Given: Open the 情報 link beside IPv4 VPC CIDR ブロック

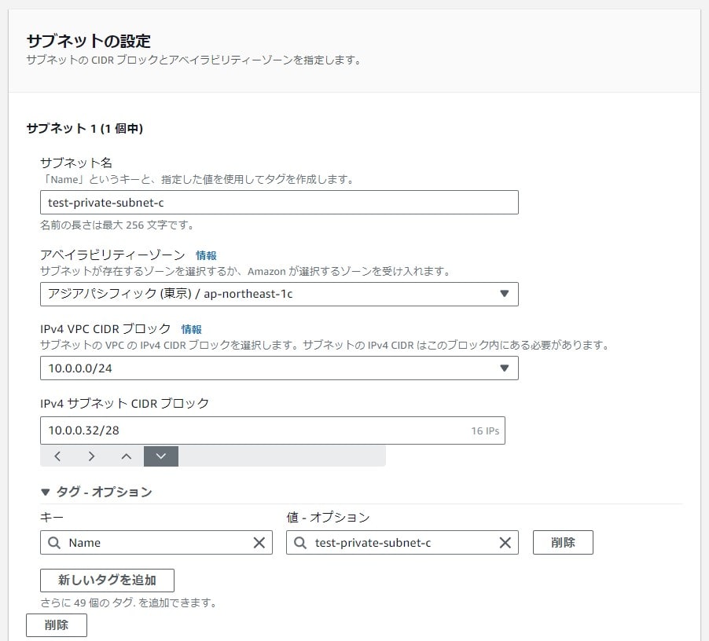Looking at the screenshot, I should pos(192,329).
